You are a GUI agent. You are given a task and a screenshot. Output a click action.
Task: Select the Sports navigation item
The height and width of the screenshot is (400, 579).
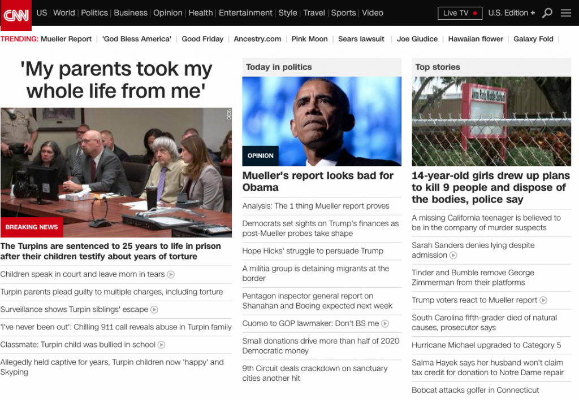pyautogui.click(x=343, y=13)
